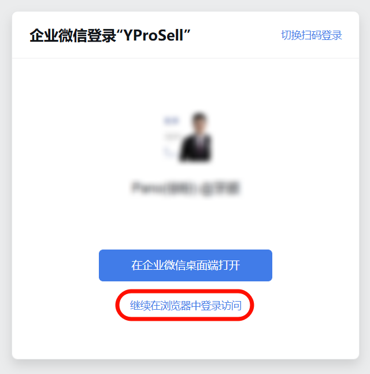Click the red oval highlight outline
The height and width of the screenshot is (374, 370).
click(x=184, y=305)
